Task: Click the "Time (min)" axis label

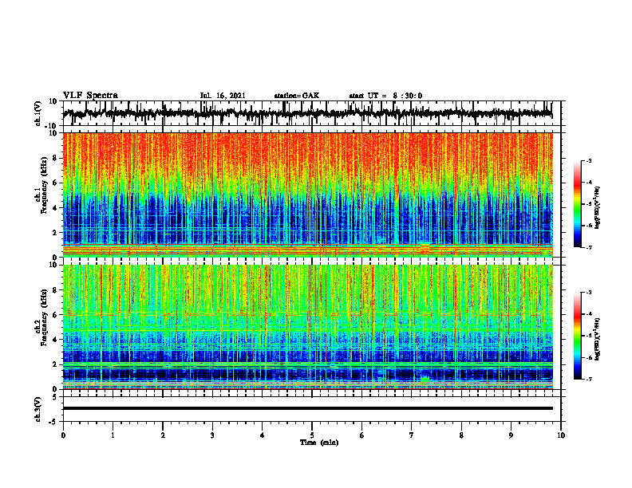Action: 319,443
